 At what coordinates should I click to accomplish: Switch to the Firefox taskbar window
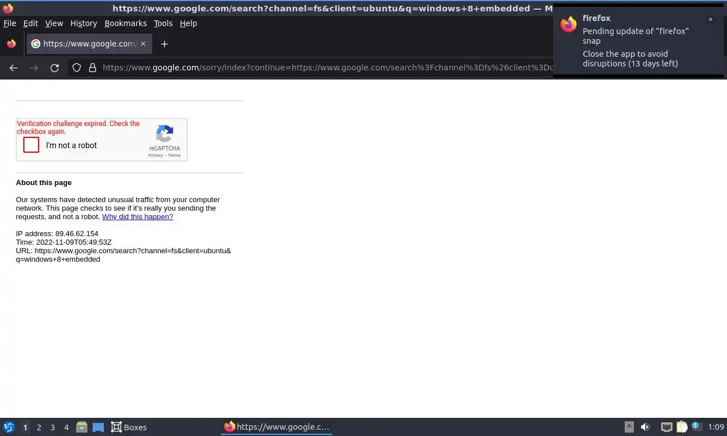pyautogui.click(x=277, y=427)
